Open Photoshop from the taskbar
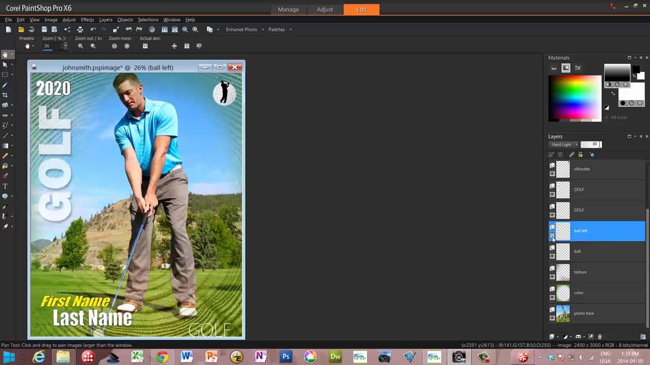Viewport: 650px width, 365px height. tap(286, 357)
